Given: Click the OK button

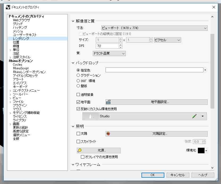Looking at the screenshot, I should point(152,175).
